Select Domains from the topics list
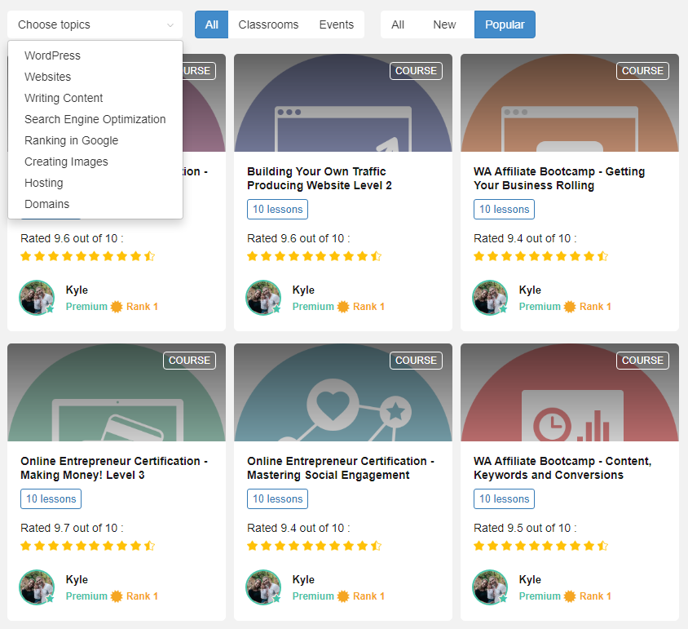688x629 pixels. 46,204
